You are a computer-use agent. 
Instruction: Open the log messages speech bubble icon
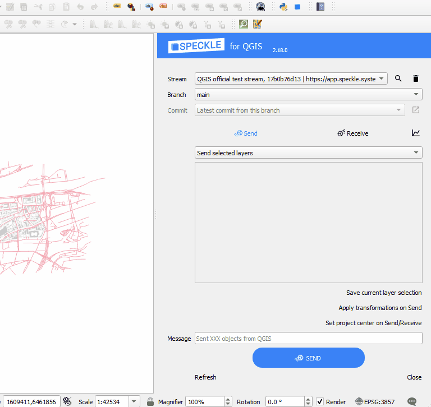tap(412, 401)
